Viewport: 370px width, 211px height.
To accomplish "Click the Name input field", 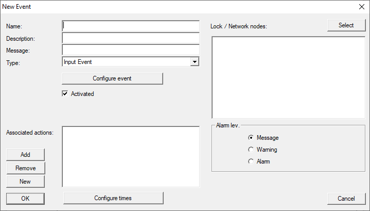I will tap(130, 26).
